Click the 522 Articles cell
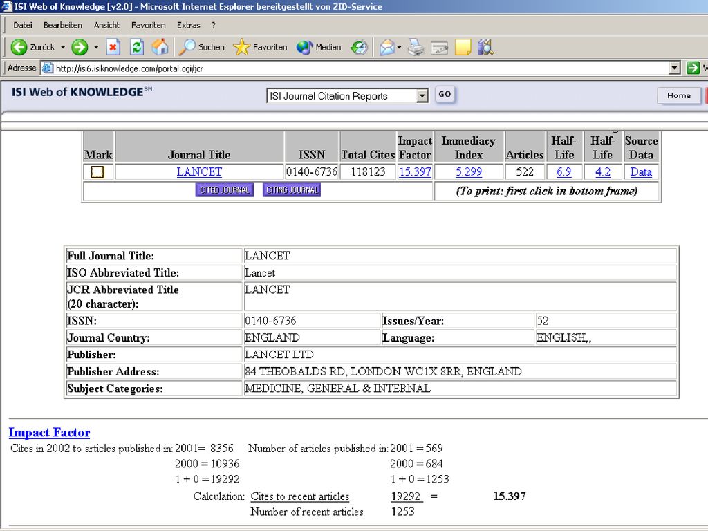Screen dimensions: 708x531 click(x=525, y=172)
